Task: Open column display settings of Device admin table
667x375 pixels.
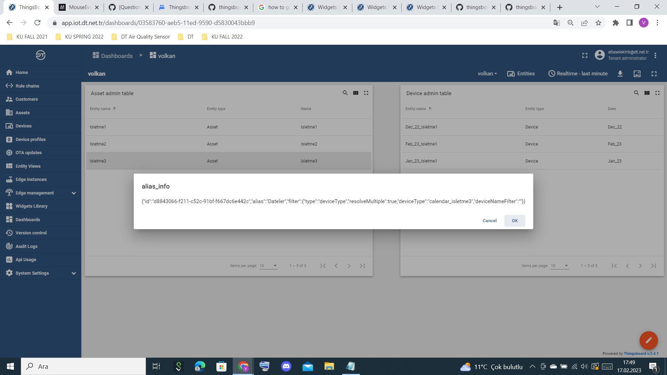Action: [x=647, y=93]
